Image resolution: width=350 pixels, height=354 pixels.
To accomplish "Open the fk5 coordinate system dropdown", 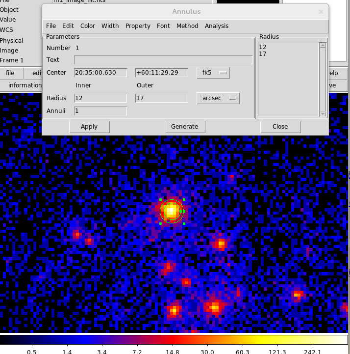I will [x=213, y=73].
